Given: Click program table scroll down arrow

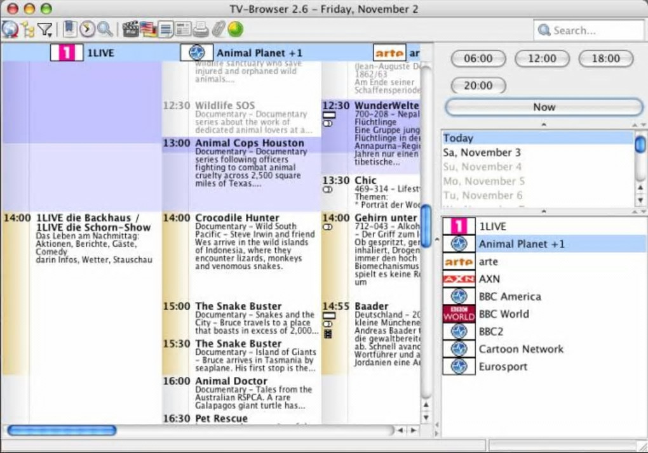Looking at the screenshot, I should click(426, 417).
